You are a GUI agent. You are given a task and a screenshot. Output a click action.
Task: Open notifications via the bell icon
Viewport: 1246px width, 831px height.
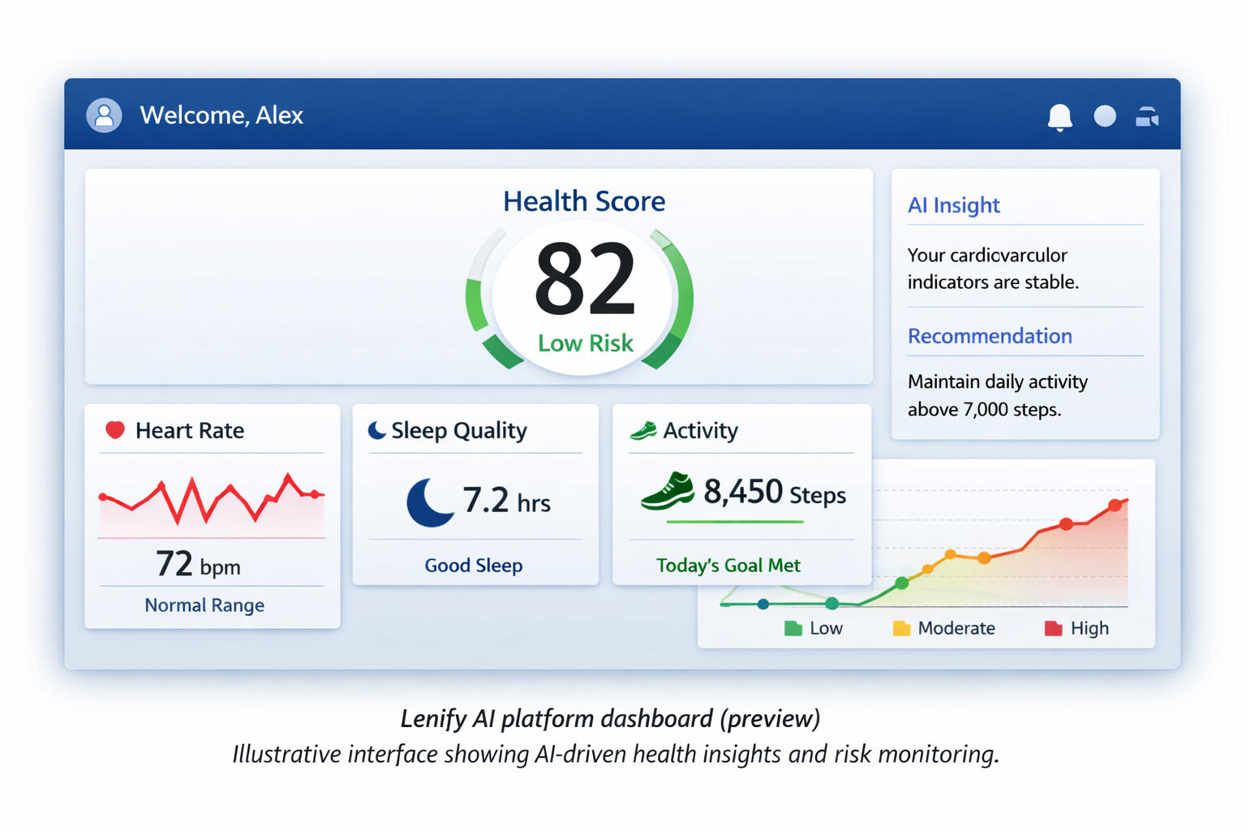pos(1059,117)
